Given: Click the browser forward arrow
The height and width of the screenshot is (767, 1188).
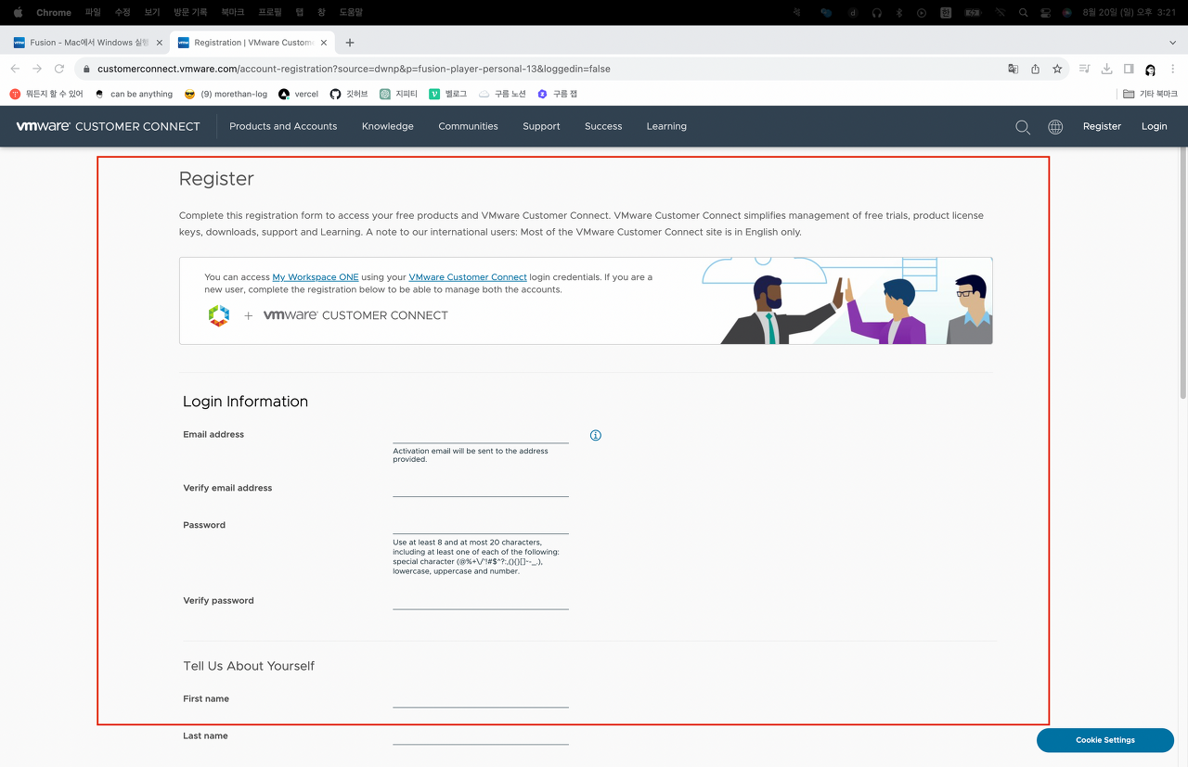Looking at the screenshot, I should pyautogui.click(x=37, y=69).
